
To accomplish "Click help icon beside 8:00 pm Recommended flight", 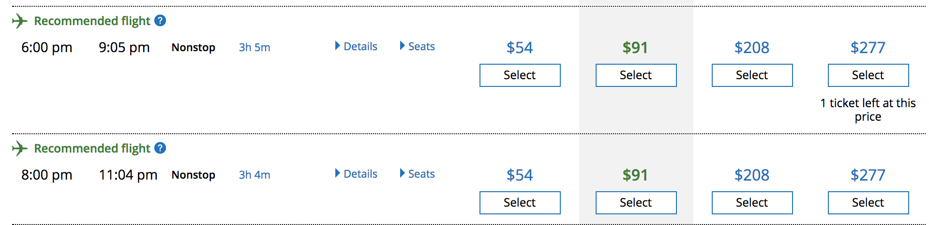I will click(x=160, y=148).
